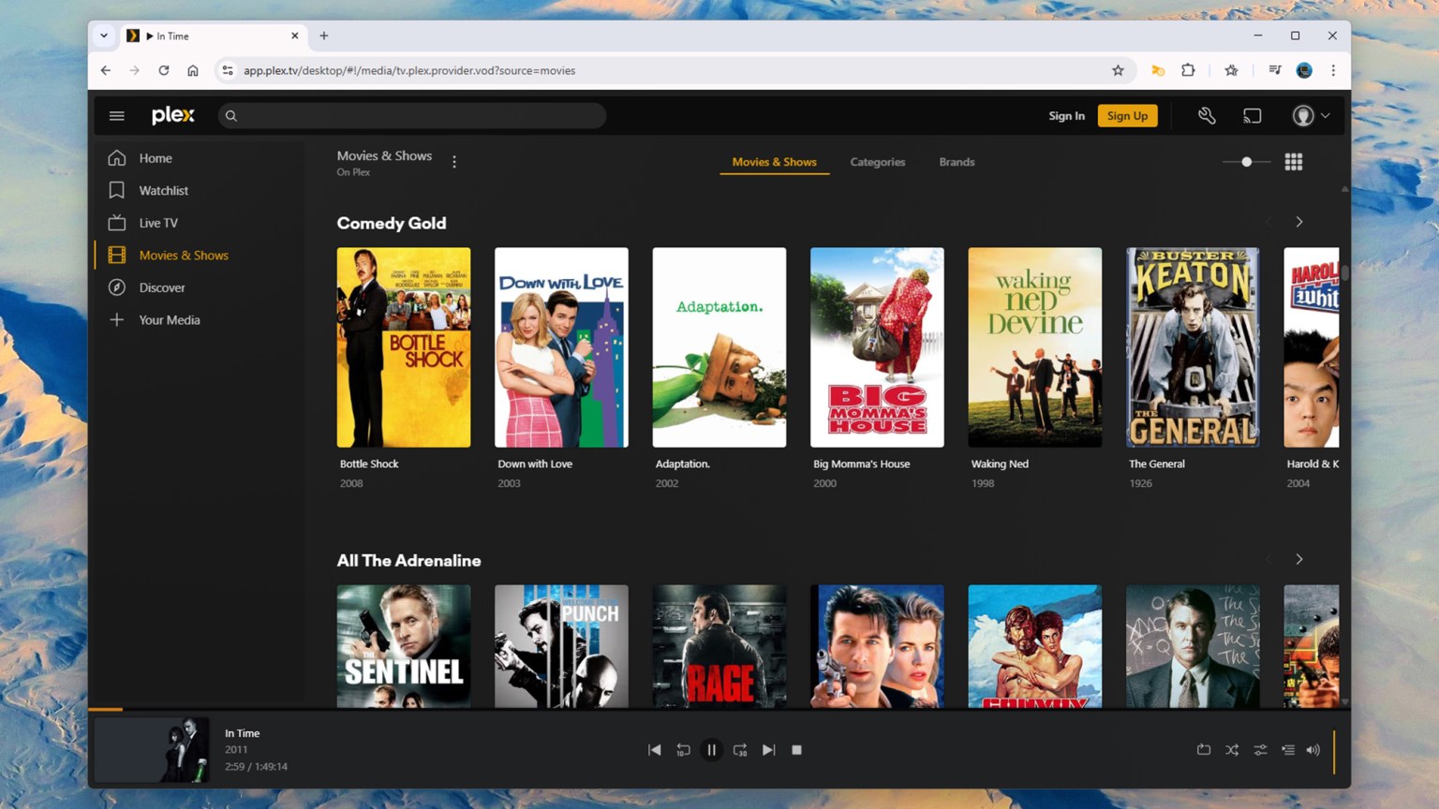
Task: Enable shuffle in the player bar
Action: click(x=1231, y=749)
